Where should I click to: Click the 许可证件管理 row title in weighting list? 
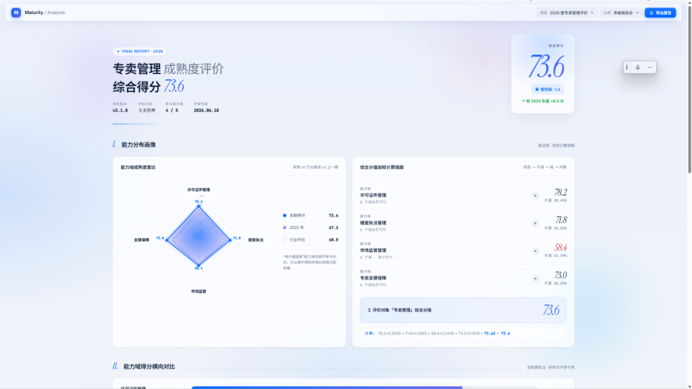coord(373,195)
